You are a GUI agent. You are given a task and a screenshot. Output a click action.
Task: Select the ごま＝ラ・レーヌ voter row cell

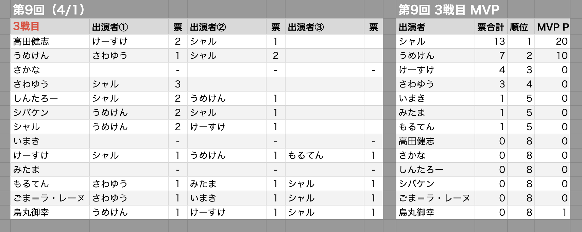pos(50,198)
